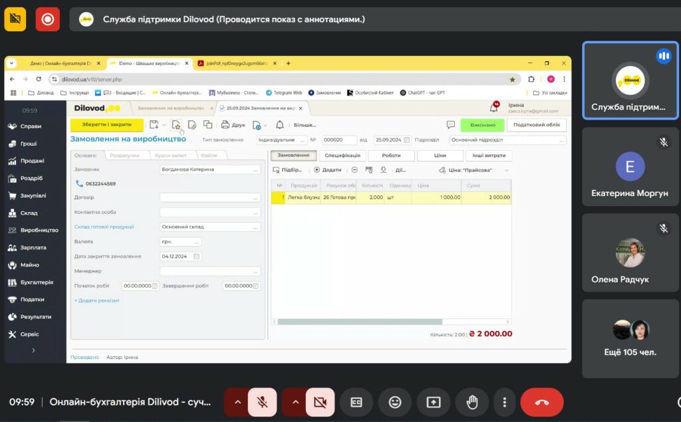The image size is (681, 422).
Task: Raise hand in the Meet call
Action: [472, 403]
